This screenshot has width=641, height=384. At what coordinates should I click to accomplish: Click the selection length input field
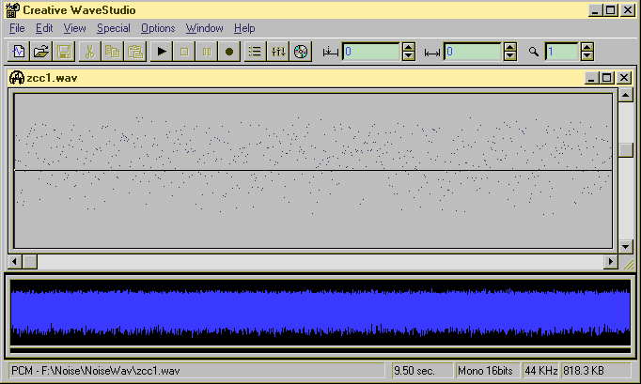473,52
